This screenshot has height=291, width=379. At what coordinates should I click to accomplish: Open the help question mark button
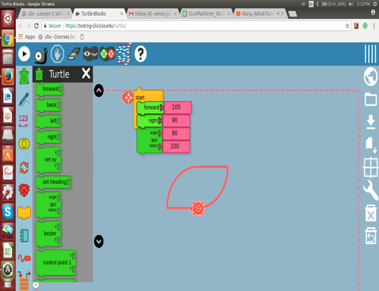click(x=140, y=54)
